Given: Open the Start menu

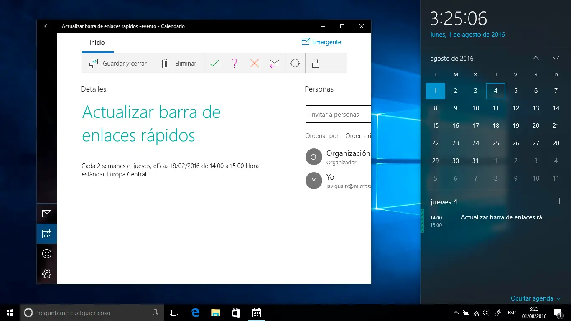Looking at the screenshot, I should (x=10, y=312).
